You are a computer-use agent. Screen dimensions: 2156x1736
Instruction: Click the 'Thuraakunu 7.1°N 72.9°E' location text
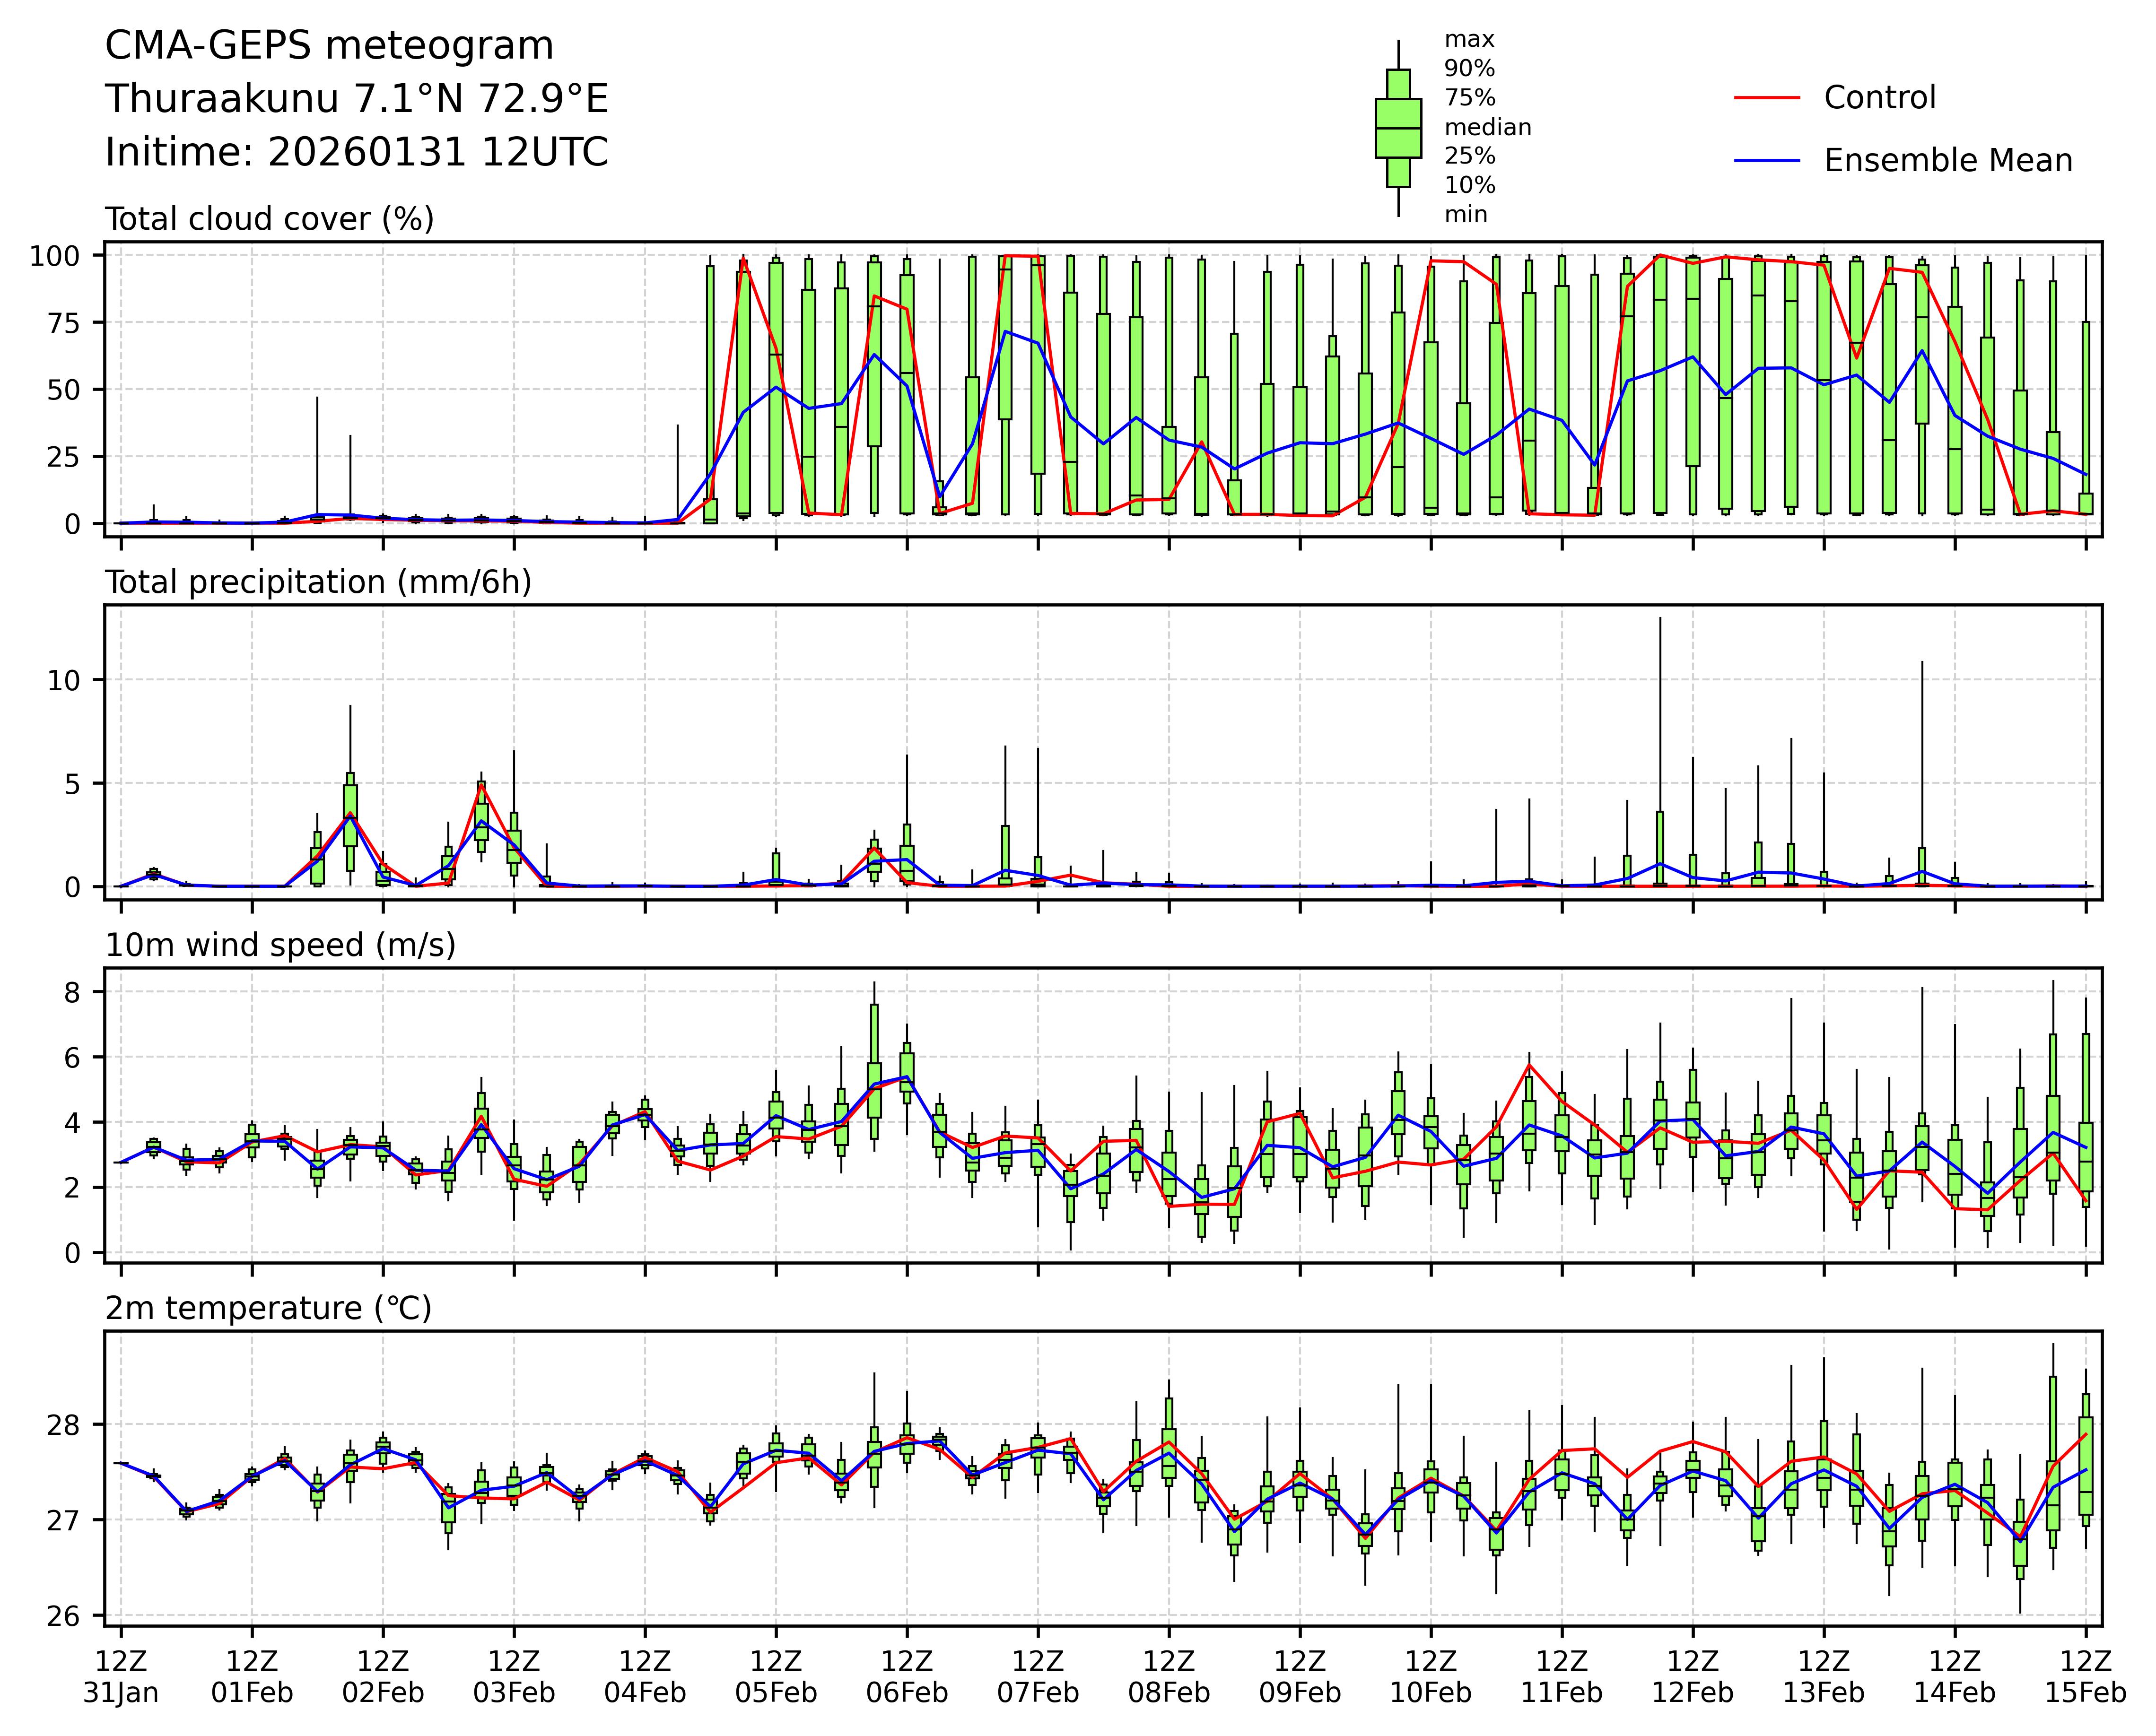pyautogui.click(x=356, y=99)
